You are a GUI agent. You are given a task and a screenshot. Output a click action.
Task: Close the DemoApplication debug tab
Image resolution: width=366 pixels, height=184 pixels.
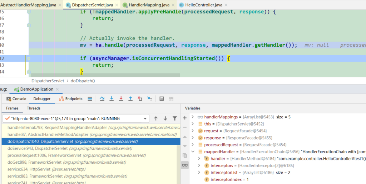[58, 89]
